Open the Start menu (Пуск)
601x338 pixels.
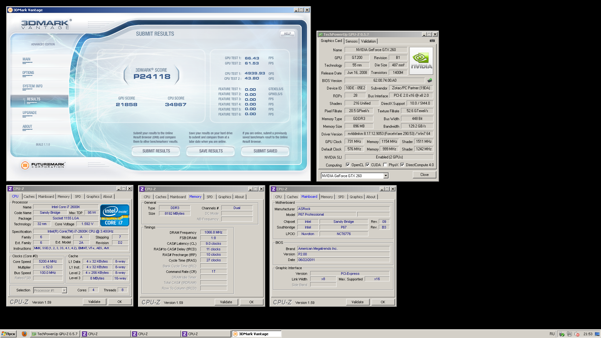[x=8, y=334]
